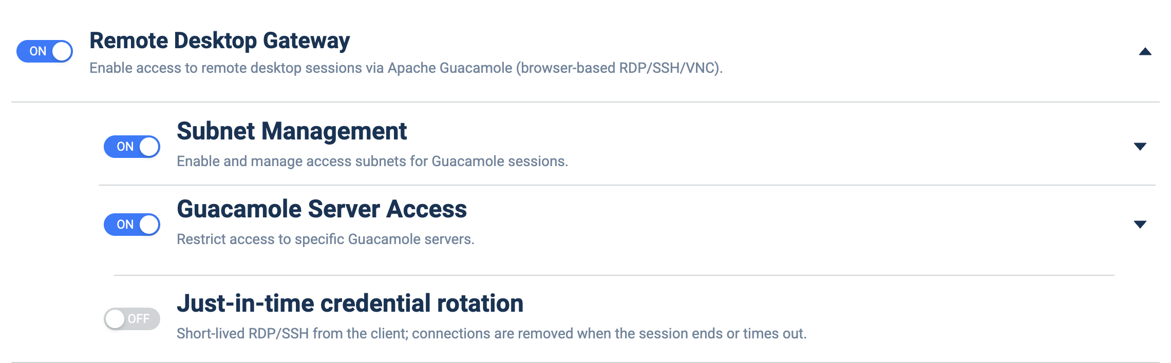Click the white knob on Remote Desktop Gateway switch
This screenshot has width=1171, height=363.
pos(62,51)
